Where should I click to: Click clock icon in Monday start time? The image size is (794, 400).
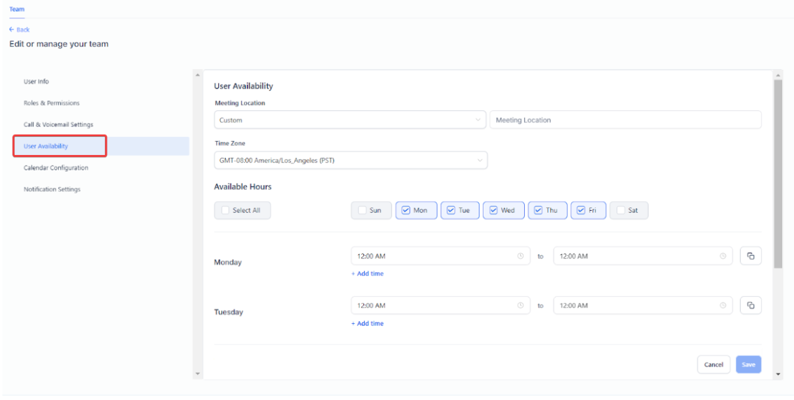point(520,256)
